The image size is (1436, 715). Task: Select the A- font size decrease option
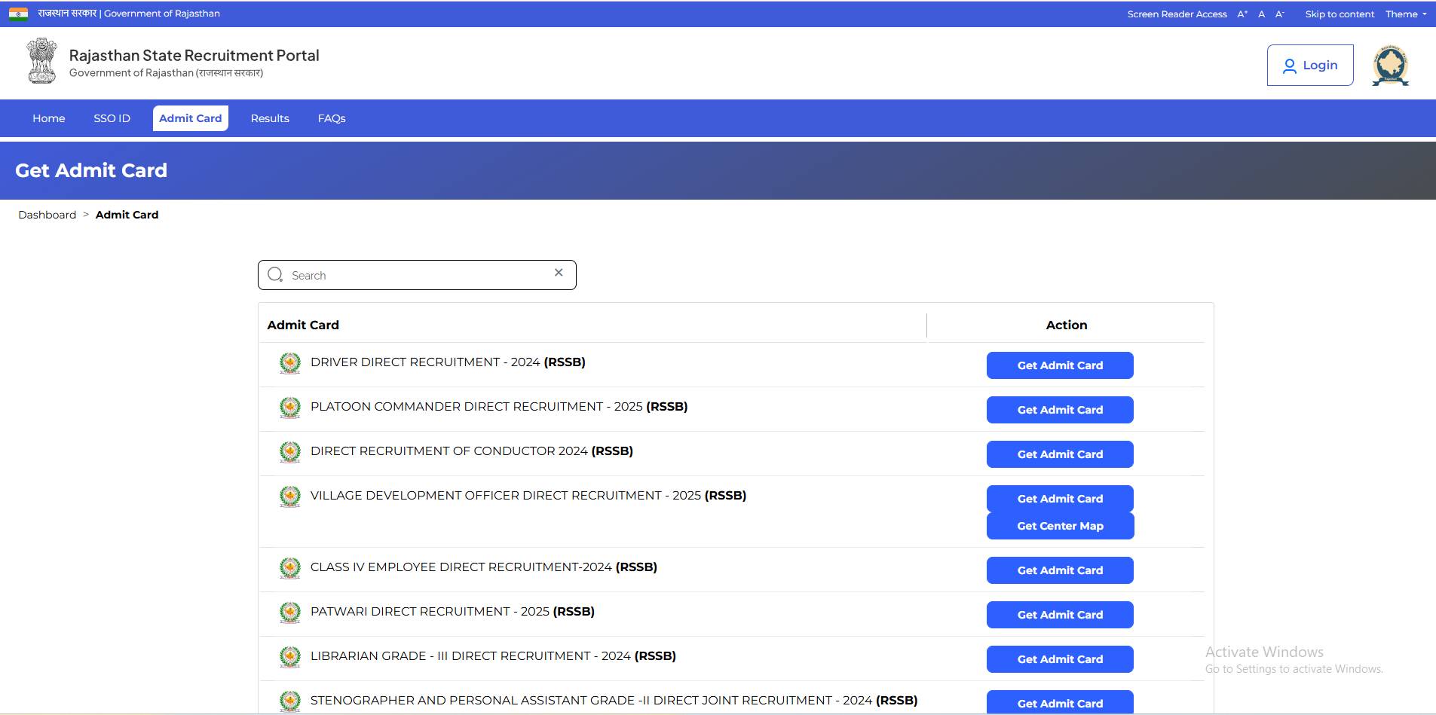click(x=1279, y=14)
